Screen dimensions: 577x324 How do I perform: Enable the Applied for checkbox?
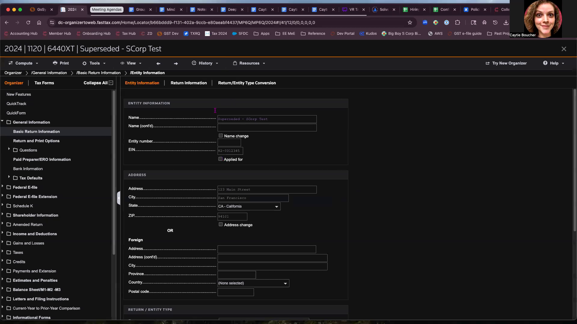tap(220, 159)
